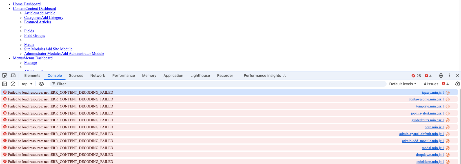
Task: Open the admin-add_module.min.js:1 source link
Action: point(423,141)
